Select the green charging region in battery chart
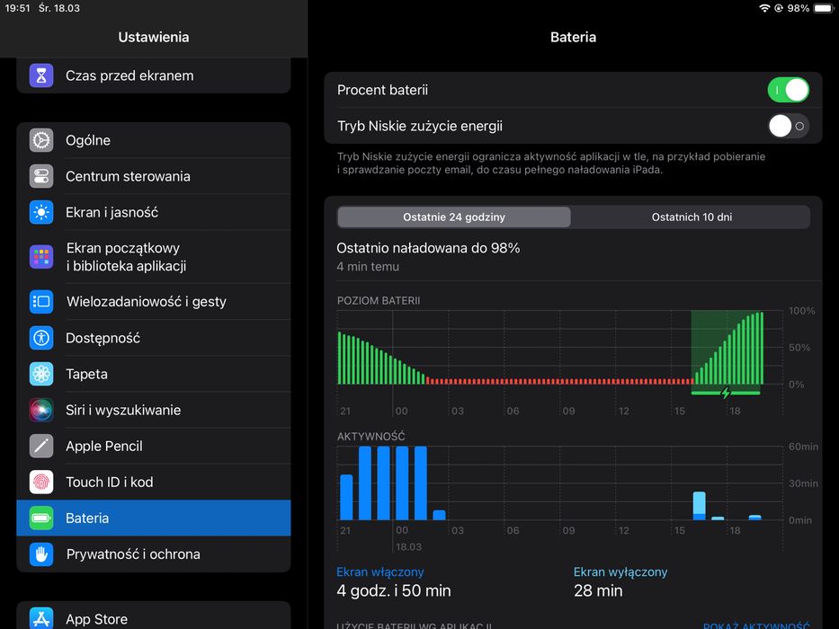 726,348
